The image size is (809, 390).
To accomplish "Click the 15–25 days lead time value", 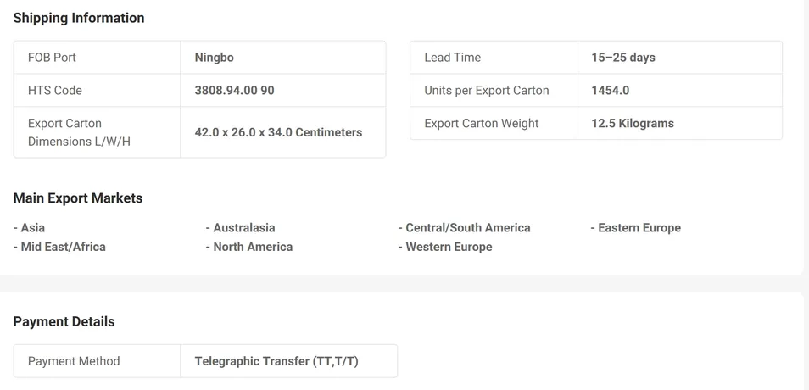I will (623, 58).
